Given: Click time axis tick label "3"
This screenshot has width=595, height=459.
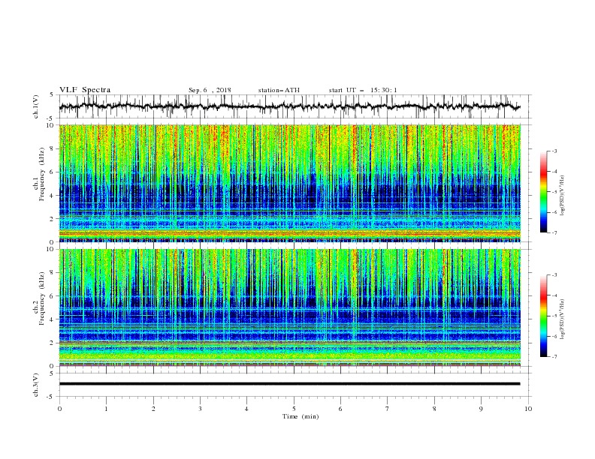Looking at the screenshot, I should tap(200, 409).
